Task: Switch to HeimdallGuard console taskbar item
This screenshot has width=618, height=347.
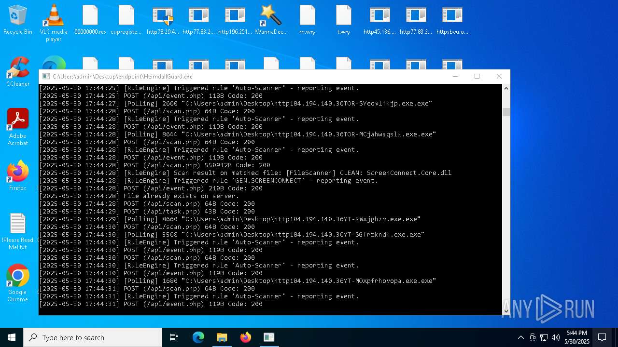Action: point(269,337)
